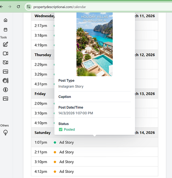
Task: Click the Saturday day header
Action: (x=43, y=133)
